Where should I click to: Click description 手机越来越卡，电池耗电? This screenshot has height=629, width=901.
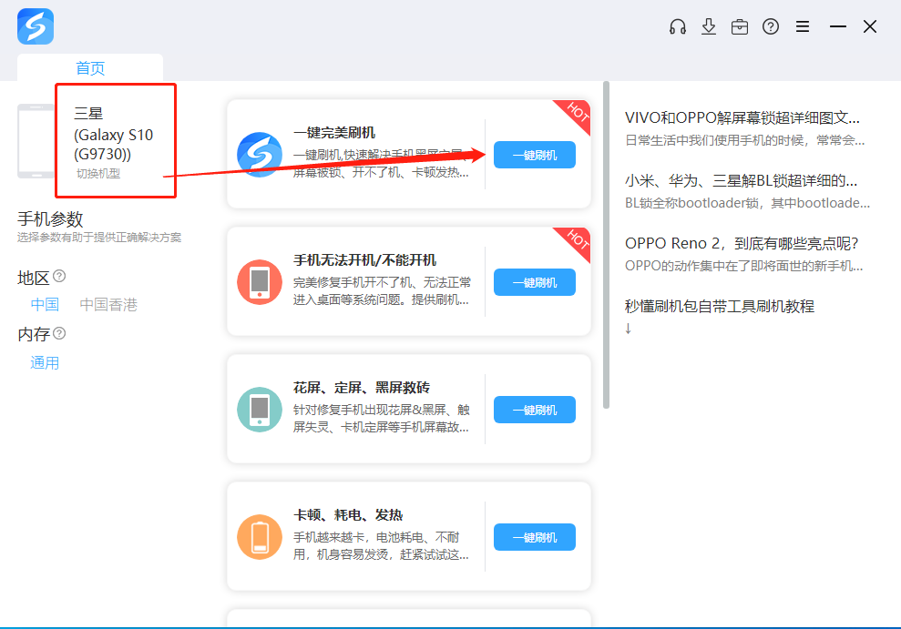[x=381, y=546]
